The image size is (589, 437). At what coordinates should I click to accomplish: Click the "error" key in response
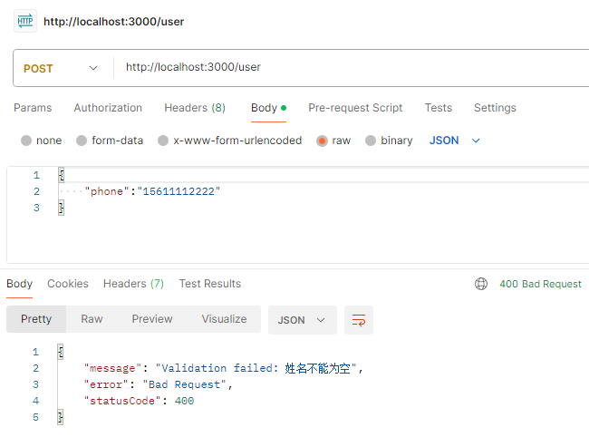[x=106, y=384]
